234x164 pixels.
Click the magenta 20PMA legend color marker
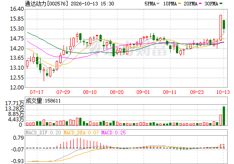(200, 4)
